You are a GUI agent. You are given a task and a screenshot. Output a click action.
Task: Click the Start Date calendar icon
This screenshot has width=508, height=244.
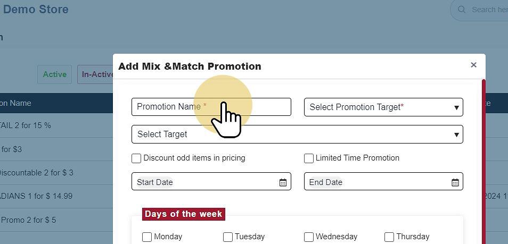[x=283, y=182]
